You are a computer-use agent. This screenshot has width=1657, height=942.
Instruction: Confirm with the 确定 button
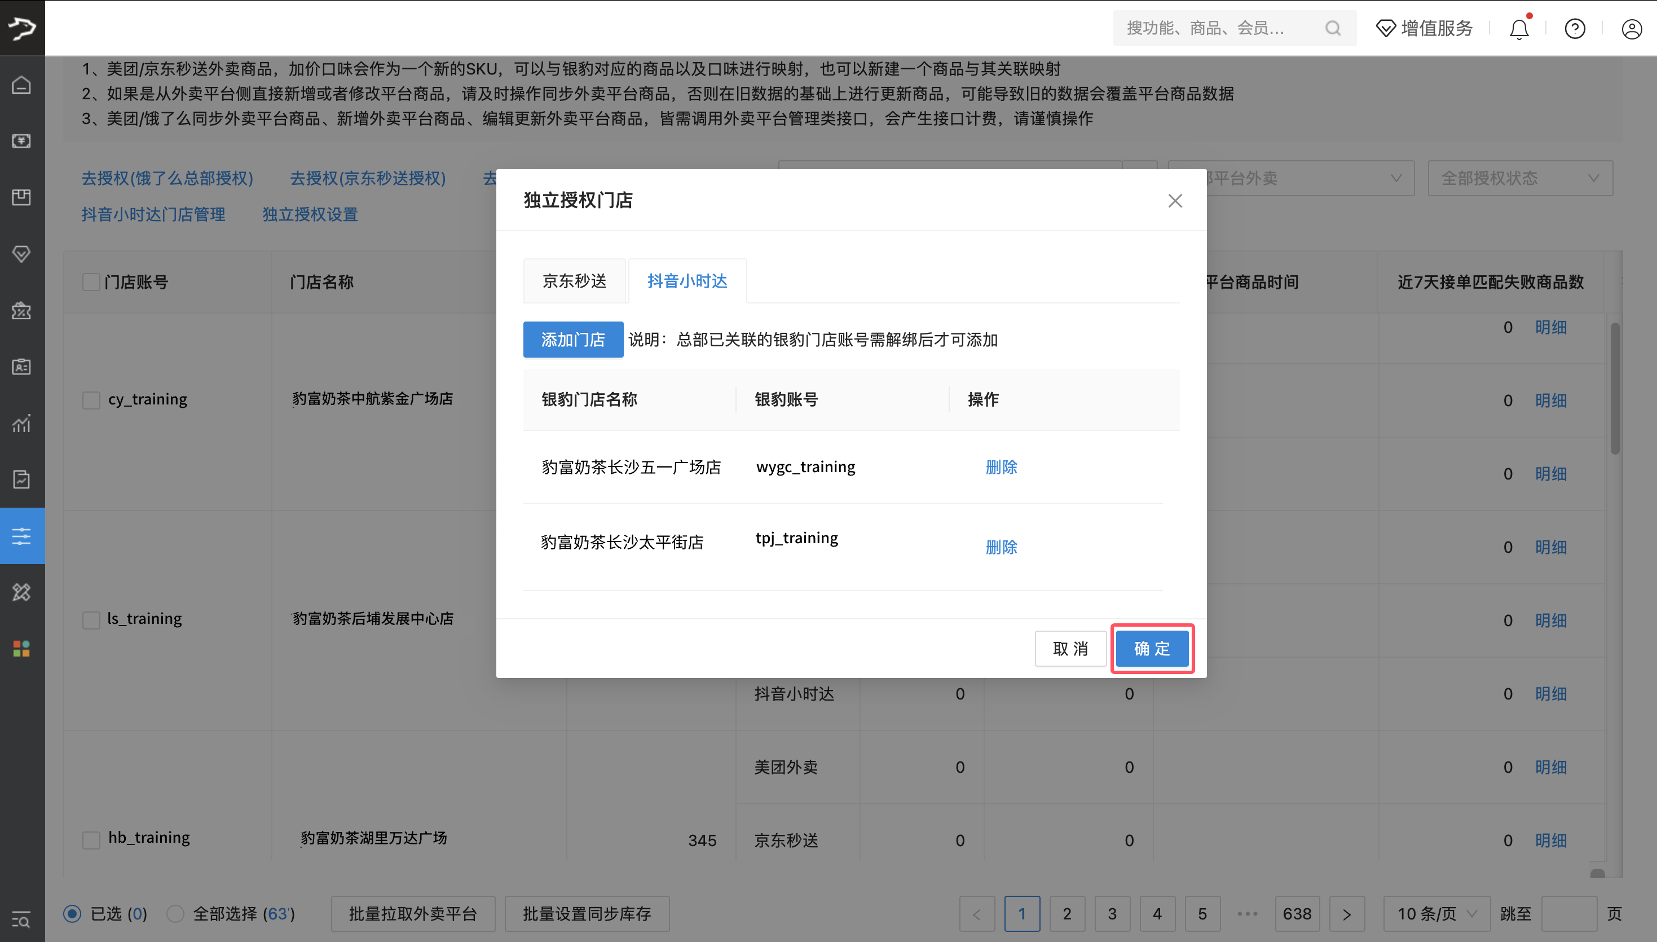tap(1152, 648)
